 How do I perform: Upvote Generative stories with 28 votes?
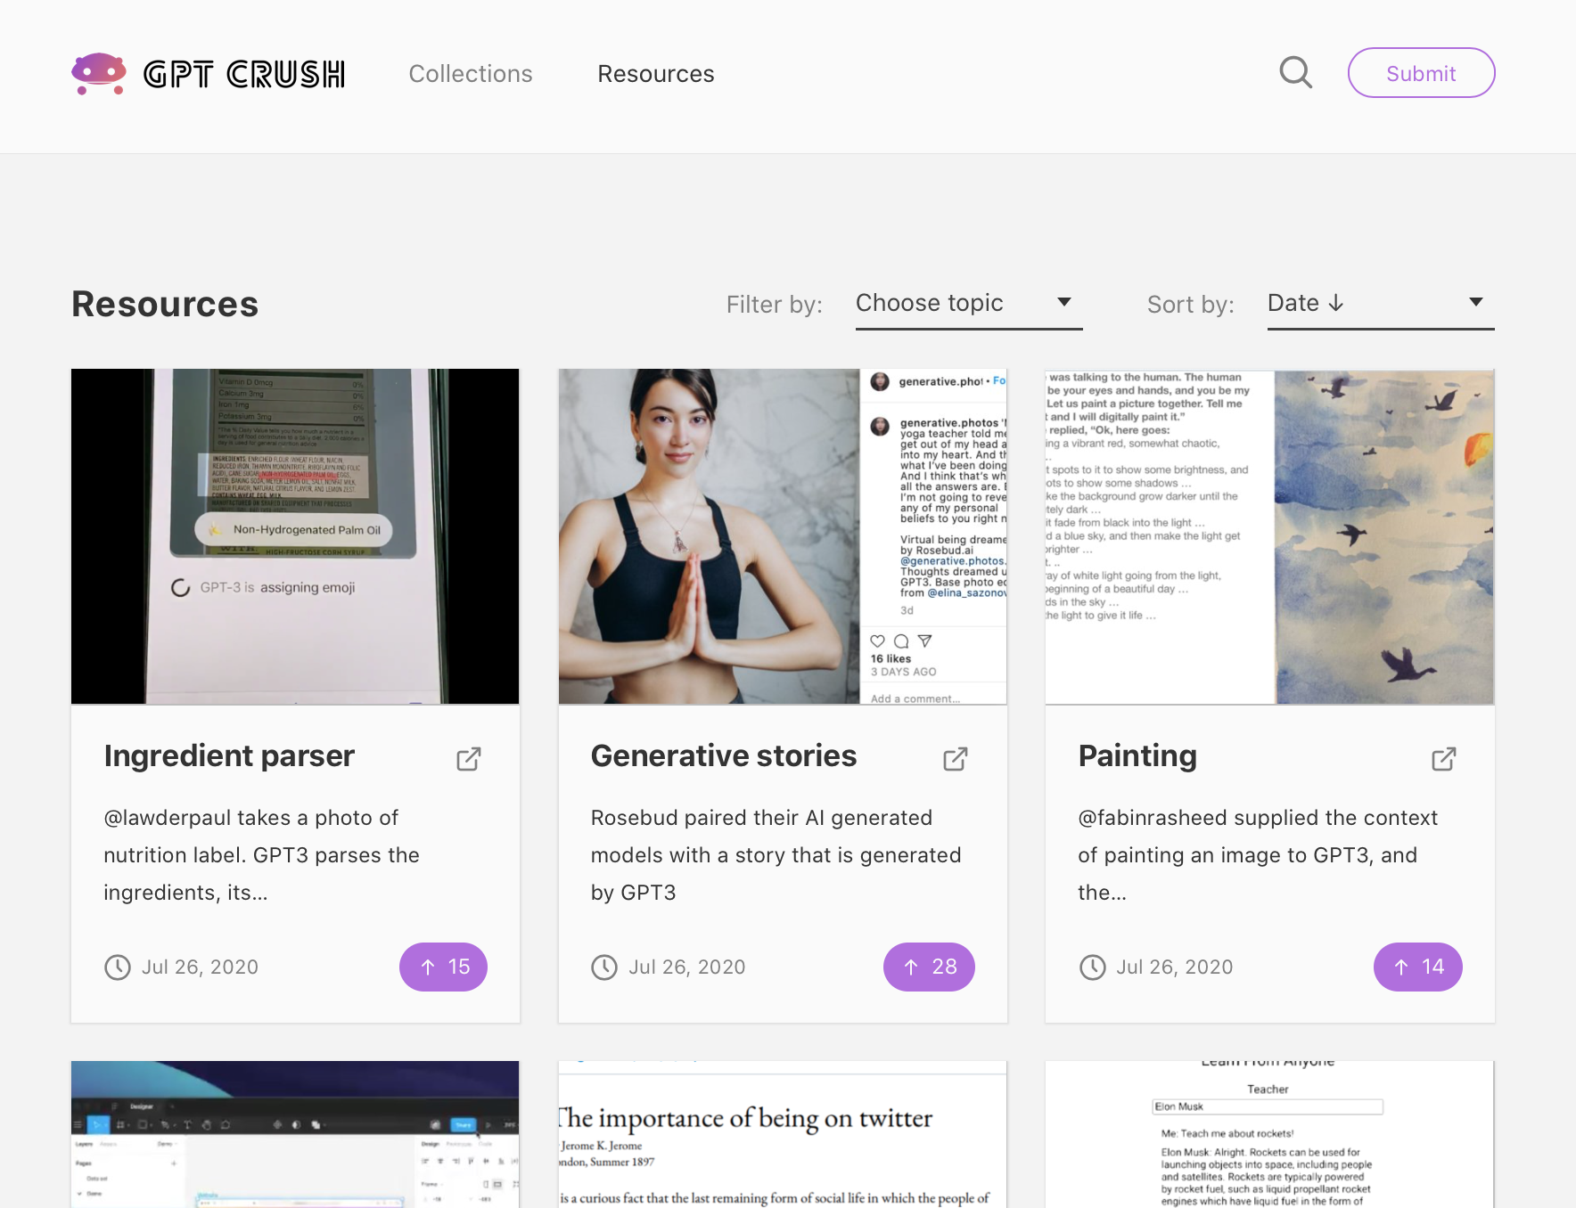pos(929,967)
